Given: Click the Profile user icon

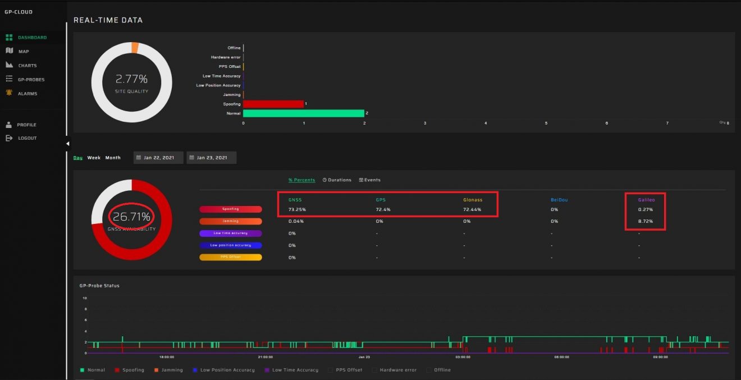Looking at the screenshot, I should pos(9,125).
